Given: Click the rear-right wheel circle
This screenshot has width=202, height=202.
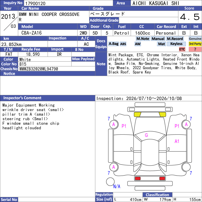Looking at the screenshot, I should pyautogui.click(x=186, y=167).
